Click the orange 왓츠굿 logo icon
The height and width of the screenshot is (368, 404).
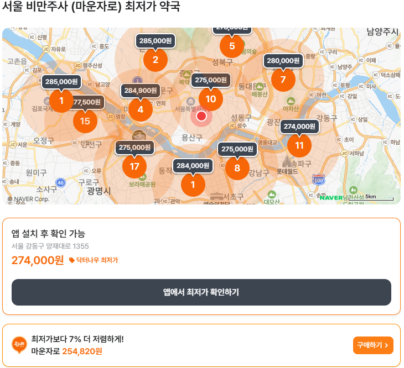19,345
